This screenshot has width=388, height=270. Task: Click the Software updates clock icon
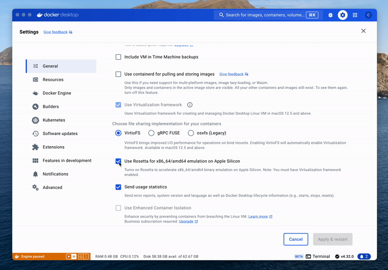35,134
